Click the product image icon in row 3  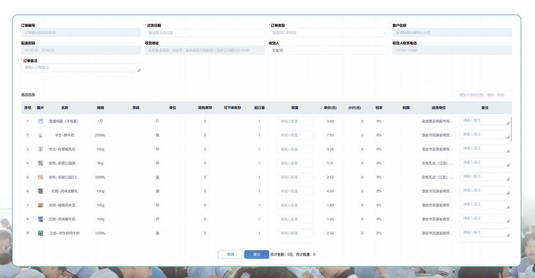point(40,149)
